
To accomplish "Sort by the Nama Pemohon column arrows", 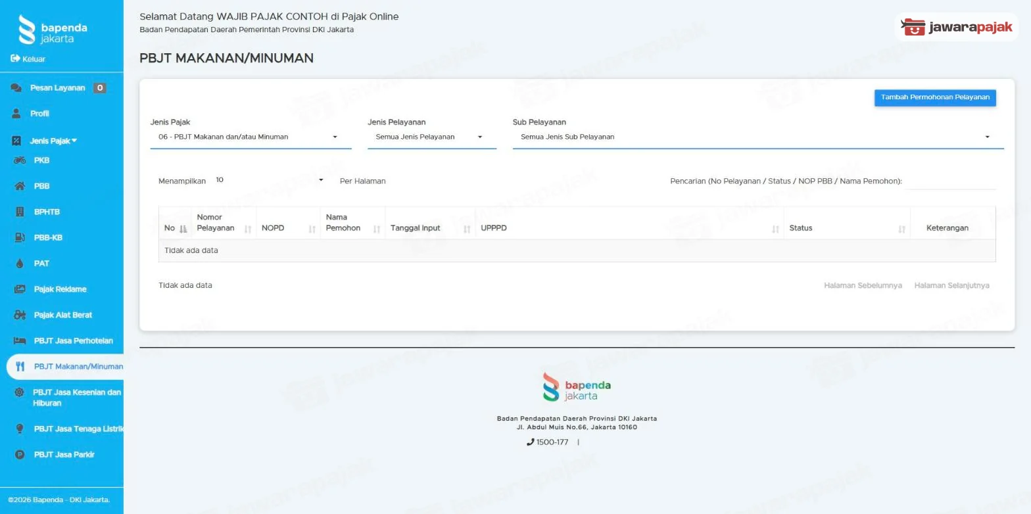I will coord(377,229).
